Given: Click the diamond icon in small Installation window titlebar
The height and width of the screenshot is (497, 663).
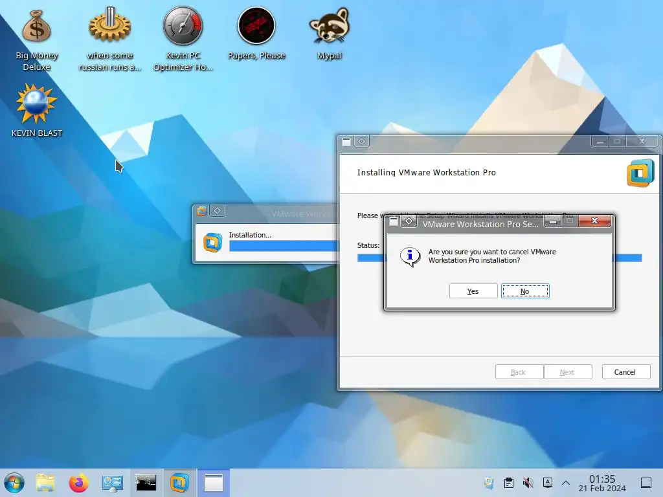Looking at the screenshot, I should point(217,210).
